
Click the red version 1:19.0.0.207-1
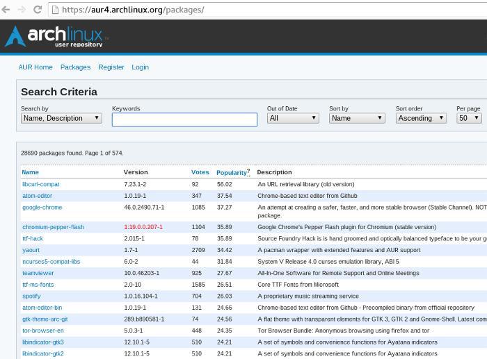[143, 227]
